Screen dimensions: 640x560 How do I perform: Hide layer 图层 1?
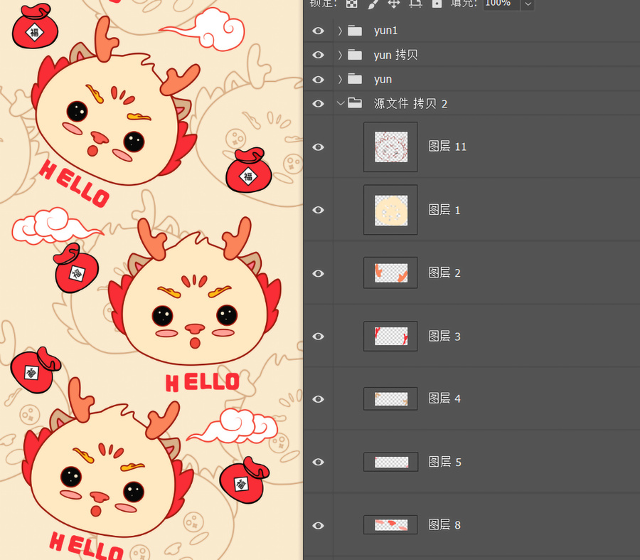point(319,210)
